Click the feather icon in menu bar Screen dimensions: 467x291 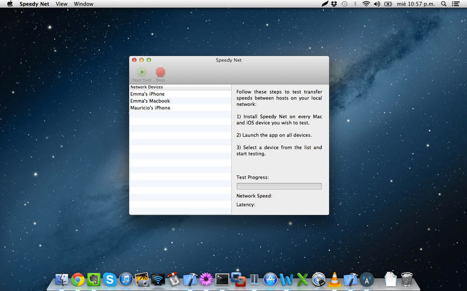point(325,4)
